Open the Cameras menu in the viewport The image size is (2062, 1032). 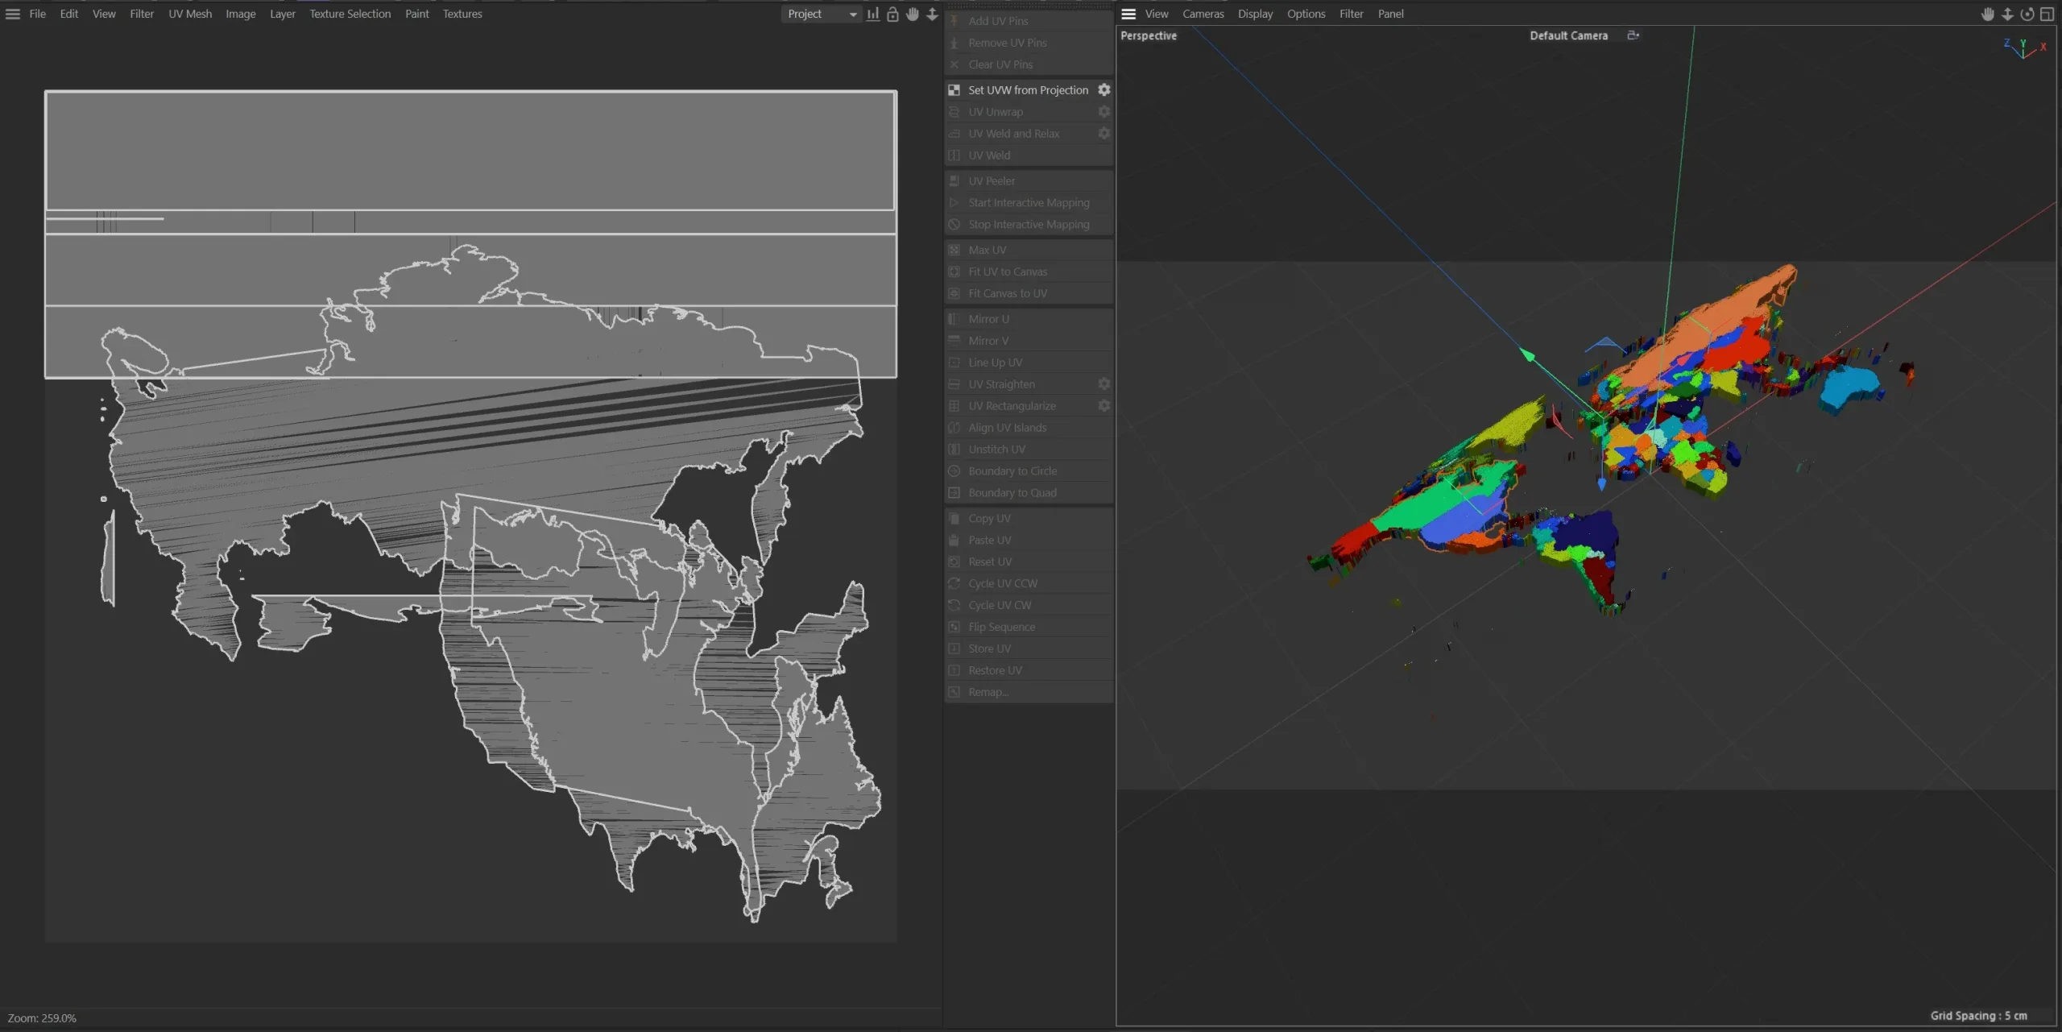tap(1203, 14)
